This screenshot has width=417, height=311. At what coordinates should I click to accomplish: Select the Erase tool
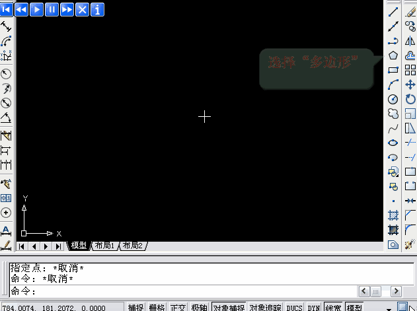[410, 12]
